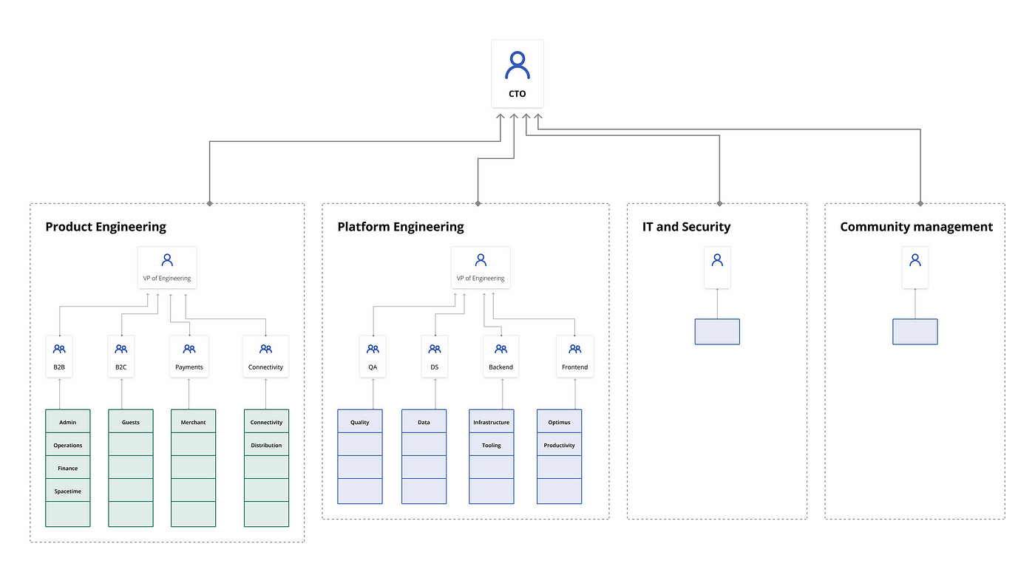Select the Admin cell under B2B

point(68,422)
